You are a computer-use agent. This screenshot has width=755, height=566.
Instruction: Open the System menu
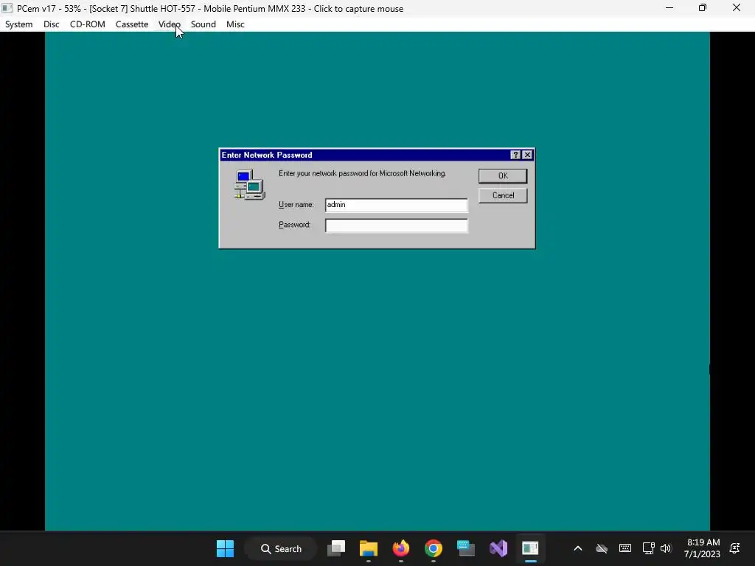18,24
